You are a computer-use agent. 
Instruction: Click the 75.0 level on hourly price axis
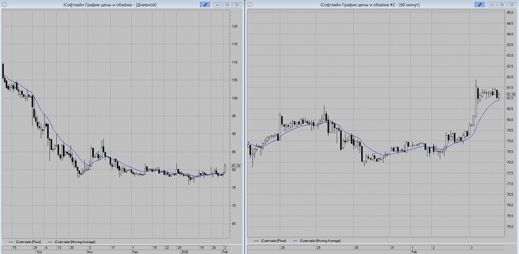click(x=510, y=227)
